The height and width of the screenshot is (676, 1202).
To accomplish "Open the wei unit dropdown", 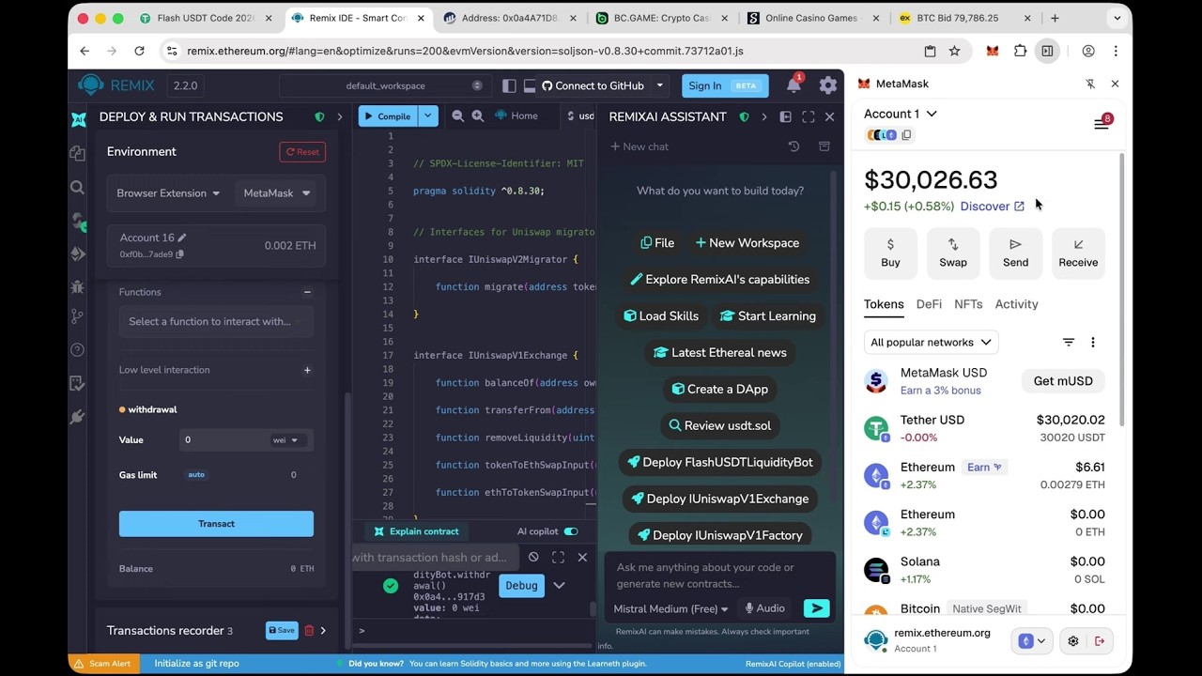I will click(285, 440).
